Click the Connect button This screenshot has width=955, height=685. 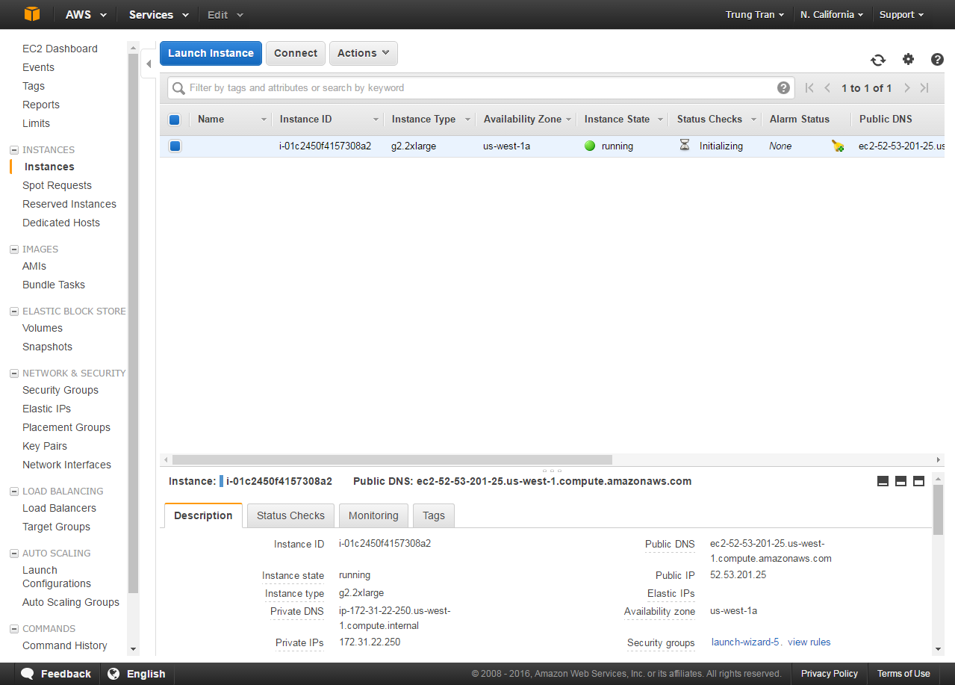pos(296,53)
